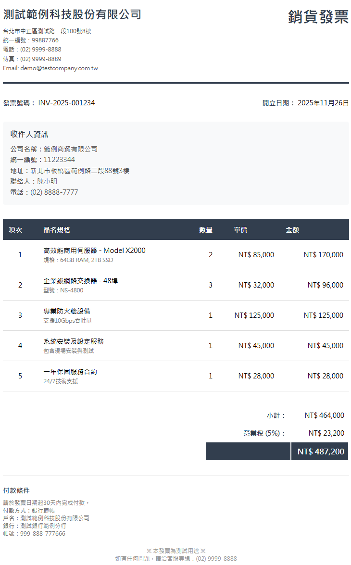
Task: Click the email demo@testcompany.com.tw
Action: coord(59,68)
